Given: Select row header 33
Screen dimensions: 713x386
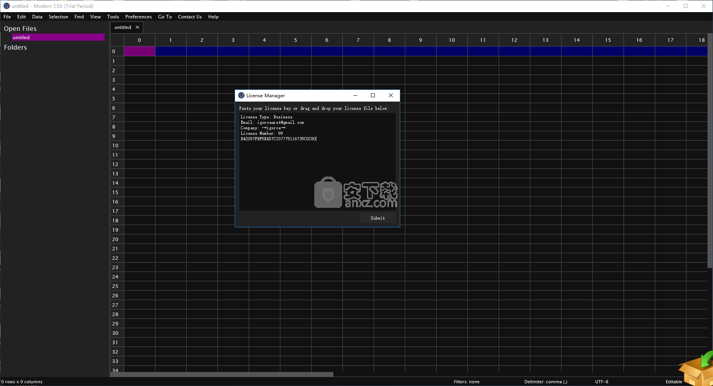Looking at the screenshot, I should pos(117,361).
